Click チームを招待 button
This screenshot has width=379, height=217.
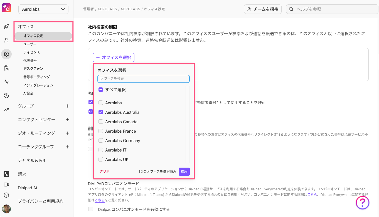[x=263, y=9]
